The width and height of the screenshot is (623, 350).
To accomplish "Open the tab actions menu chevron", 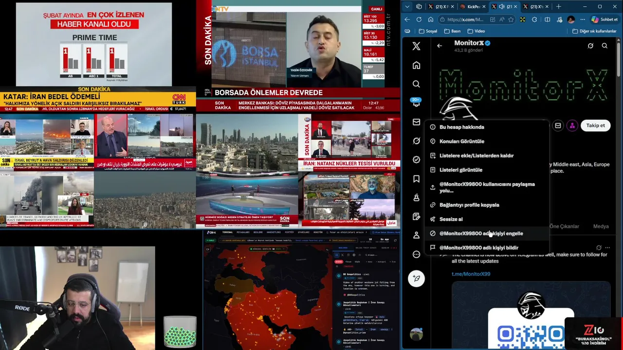I will (x=407, y=7).
